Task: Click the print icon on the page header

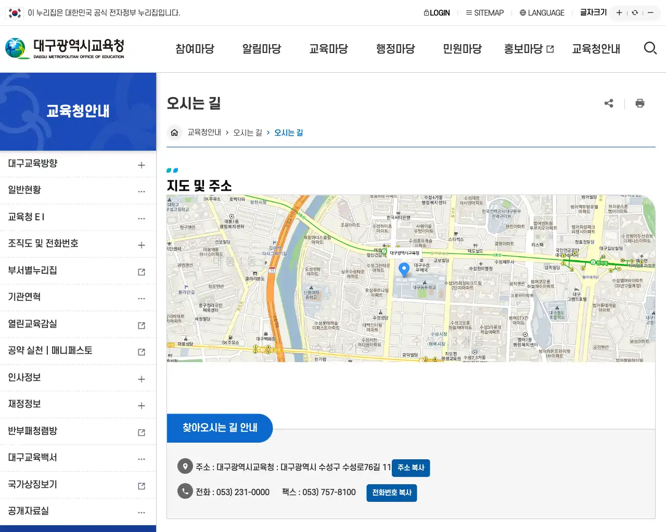Action: (640, 103)
